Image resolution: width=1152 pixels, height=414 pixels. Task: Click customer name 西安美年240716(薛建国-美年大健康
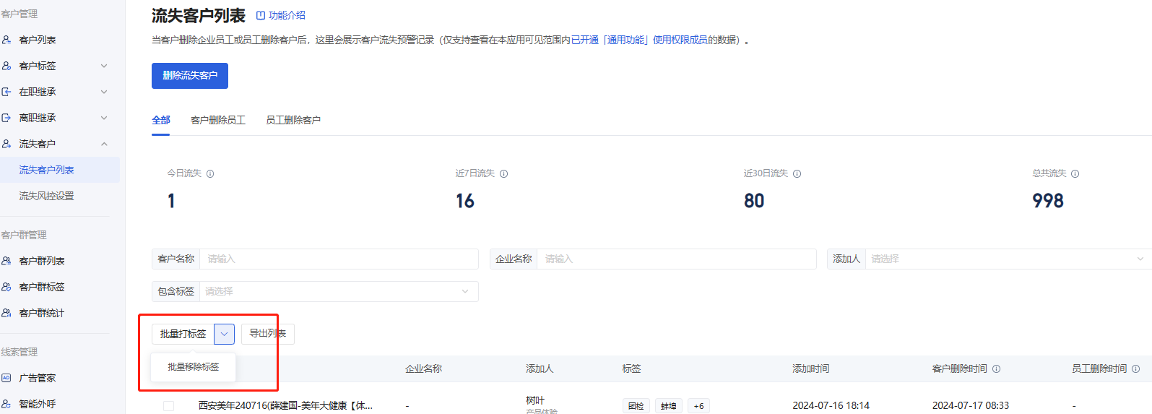tap(285, 406)
